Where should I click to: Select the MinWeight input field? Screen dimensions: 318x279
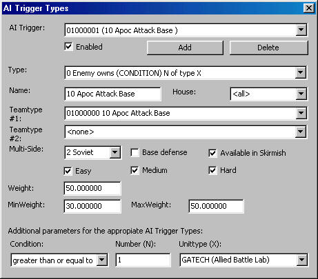[92, 206]
